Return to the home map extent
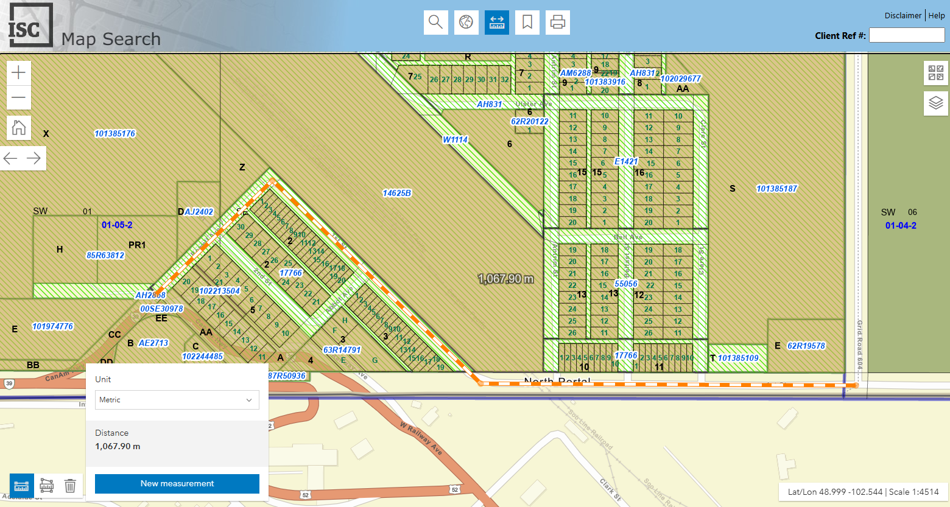This screenshot has width=950, height=507. 19,128
